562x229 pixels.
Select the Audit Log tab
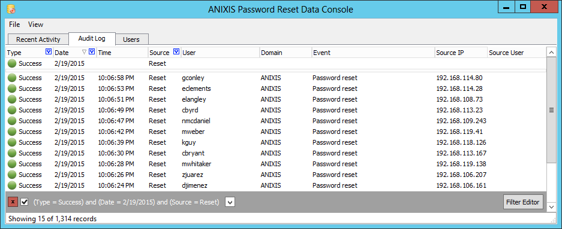[92, 39]
